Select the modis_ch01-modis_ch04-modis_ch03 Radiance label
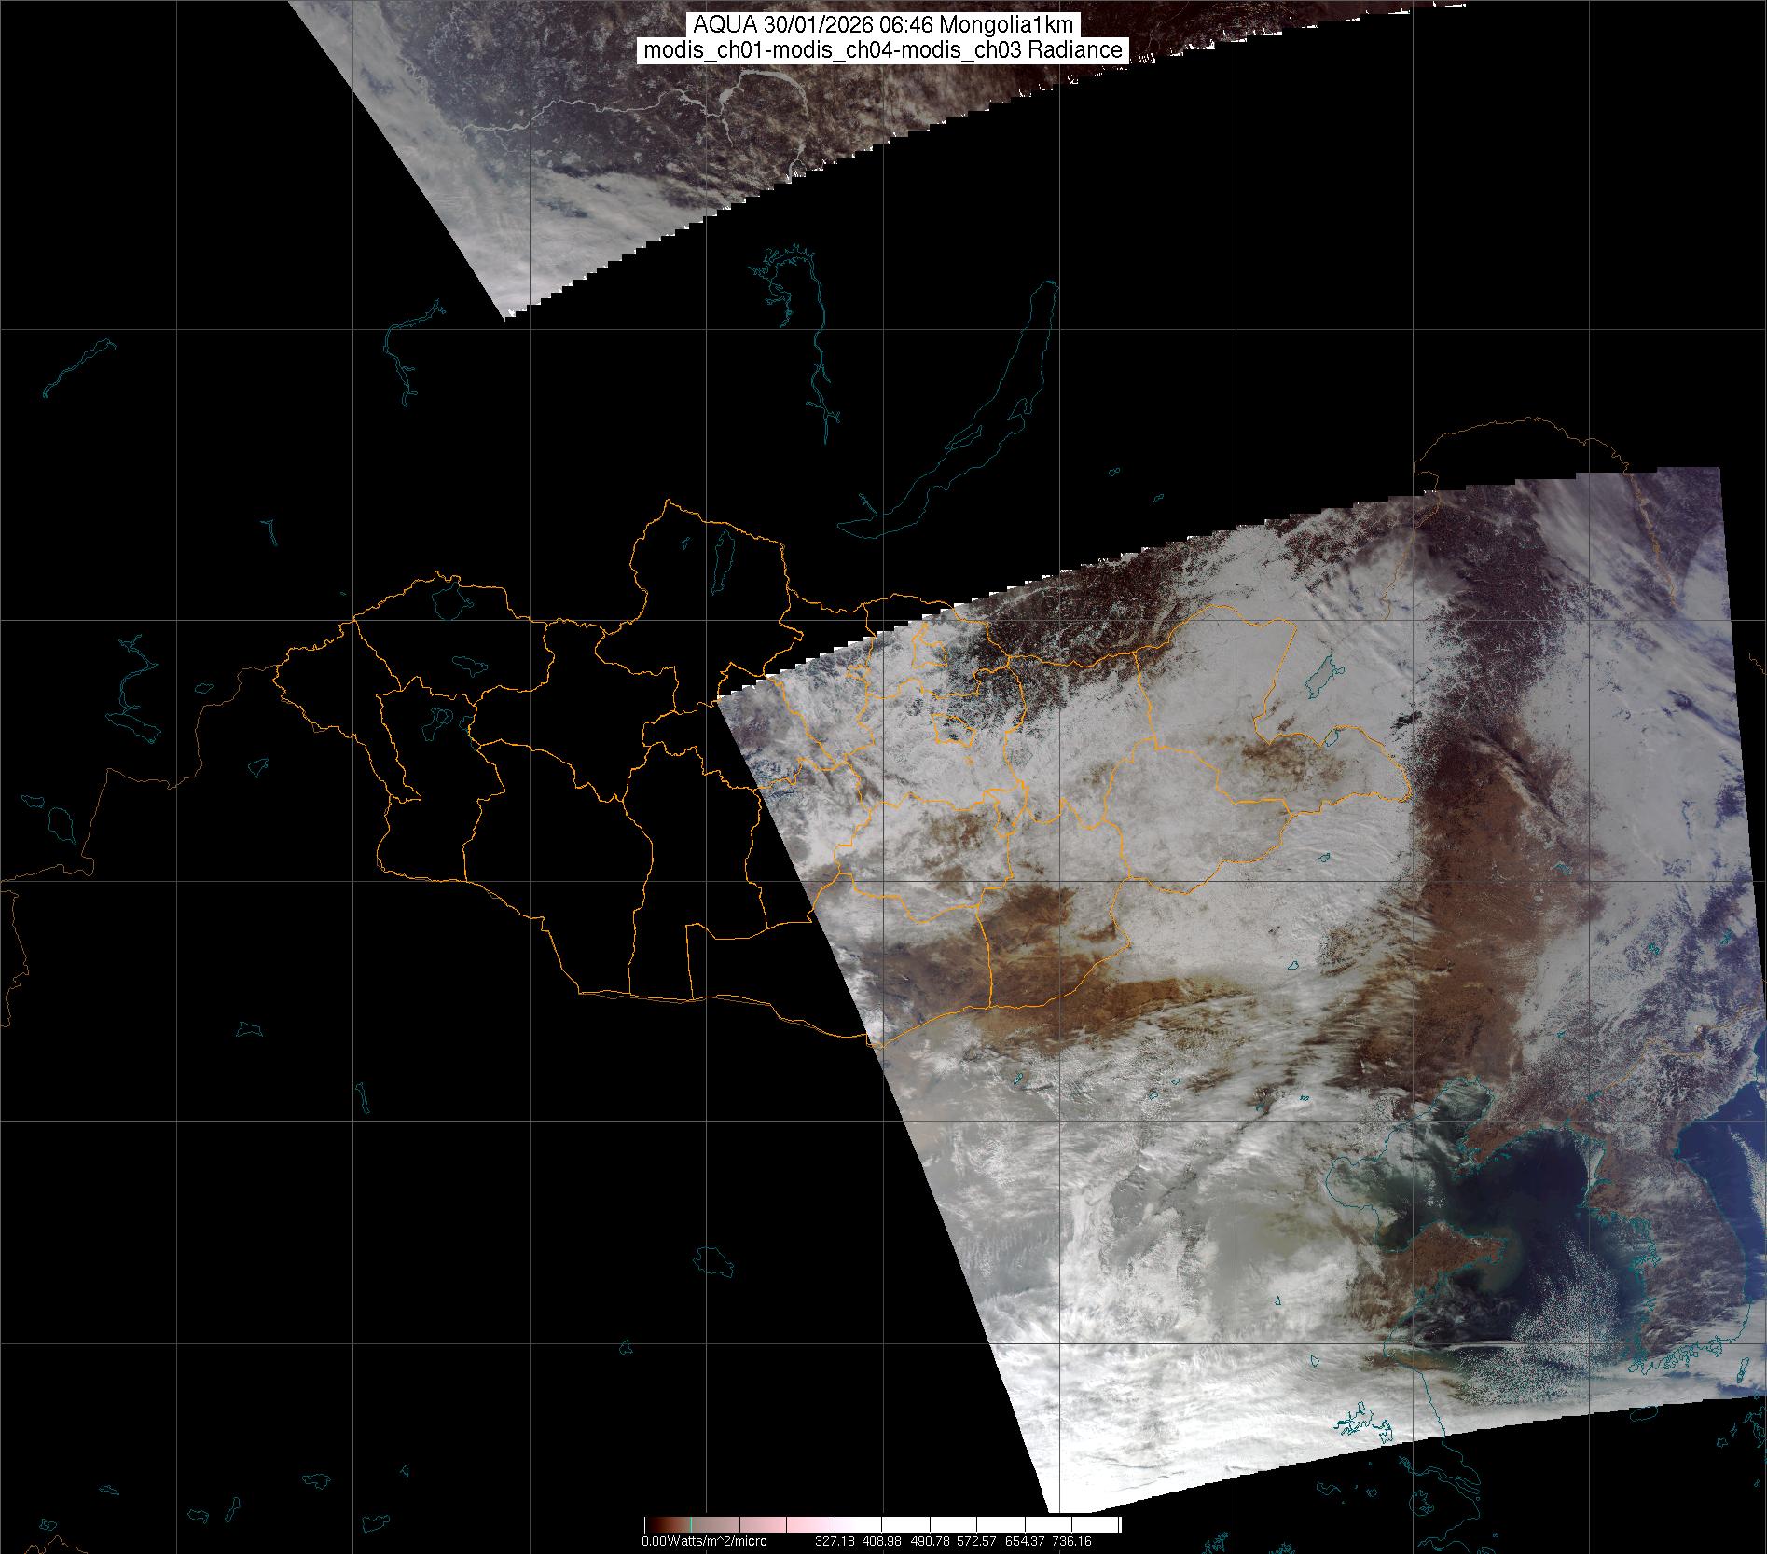Image resolution: width=1767 pixels, height=1554 pixels. click(883, 50)
